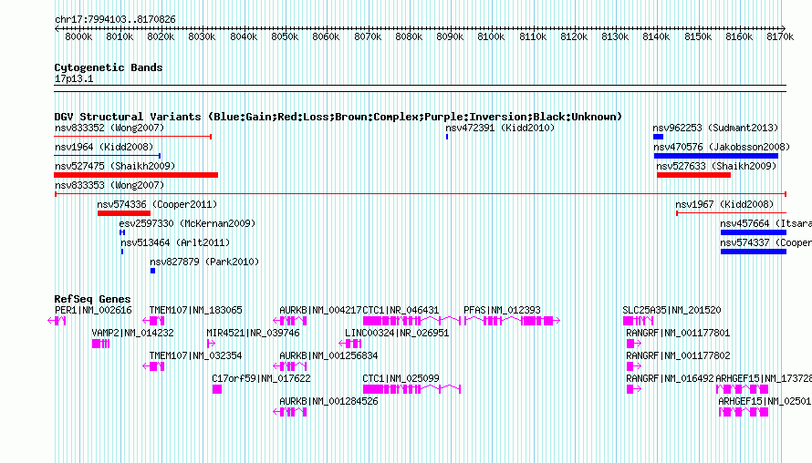Click CTC1|NR_046431 gene model

[x=411, y=321]
